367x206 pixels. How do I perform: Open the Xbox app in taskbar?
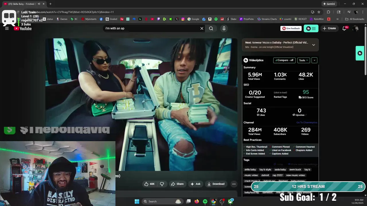[x=230, y=201]
